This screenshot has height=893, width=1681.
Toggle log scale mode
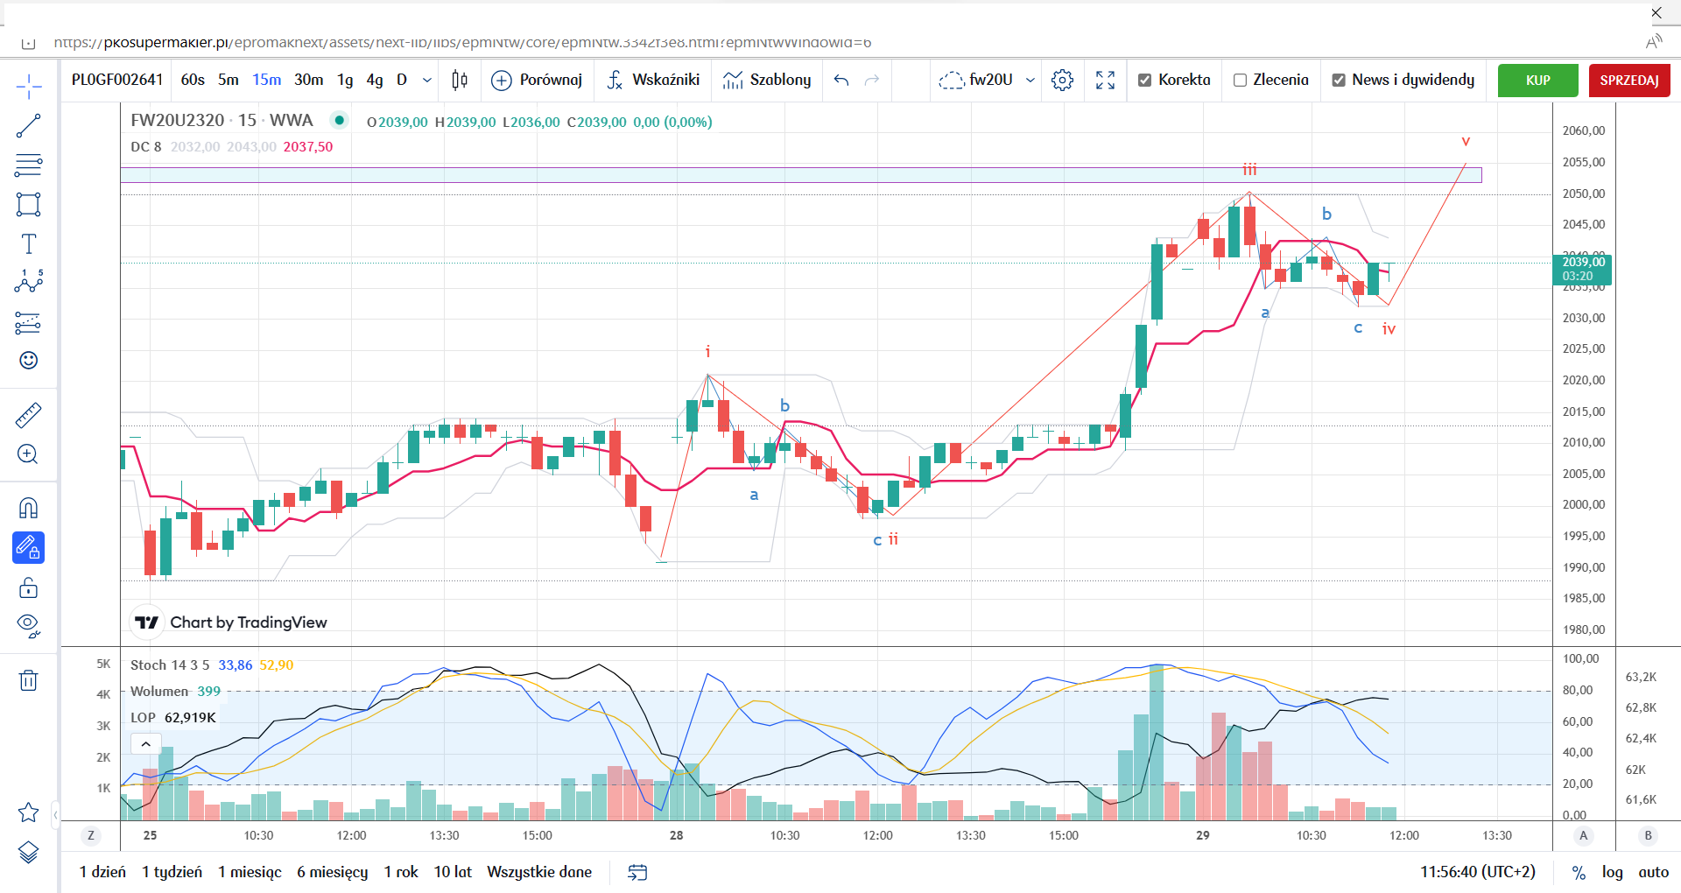click(1612, 872)
